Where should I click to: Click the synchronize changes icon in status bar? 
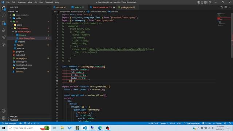click(20, 123)
